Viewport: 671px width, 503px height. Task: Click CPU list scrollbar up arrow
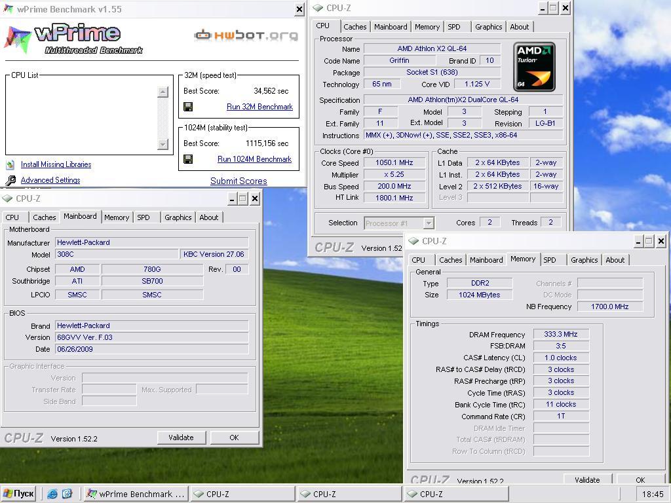[163, 92]
